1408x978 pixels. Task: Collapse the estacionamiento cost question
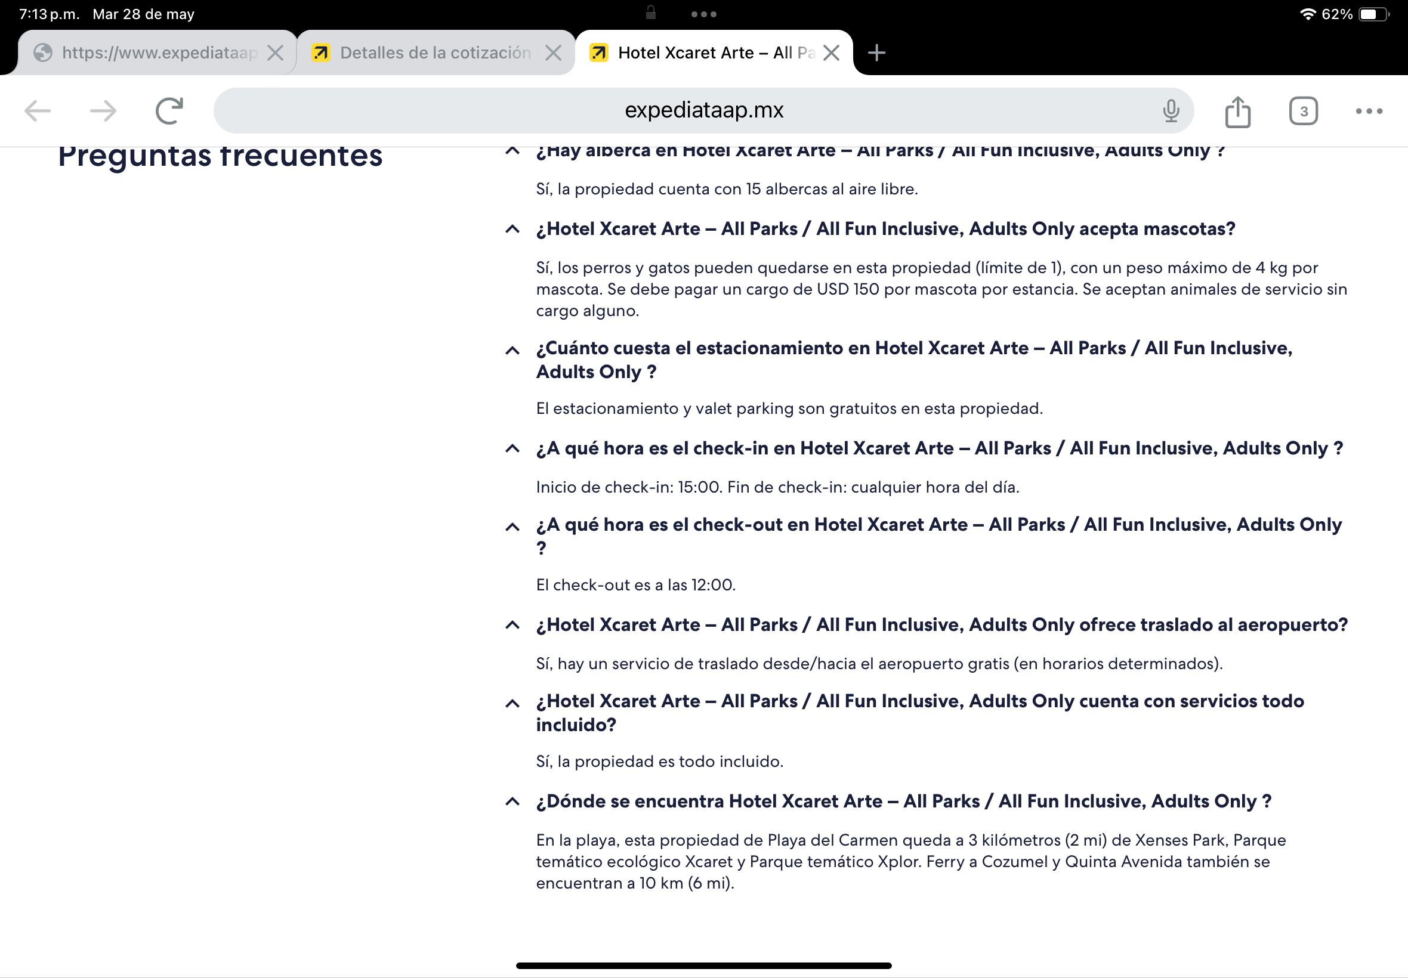[x=512, y=351]
